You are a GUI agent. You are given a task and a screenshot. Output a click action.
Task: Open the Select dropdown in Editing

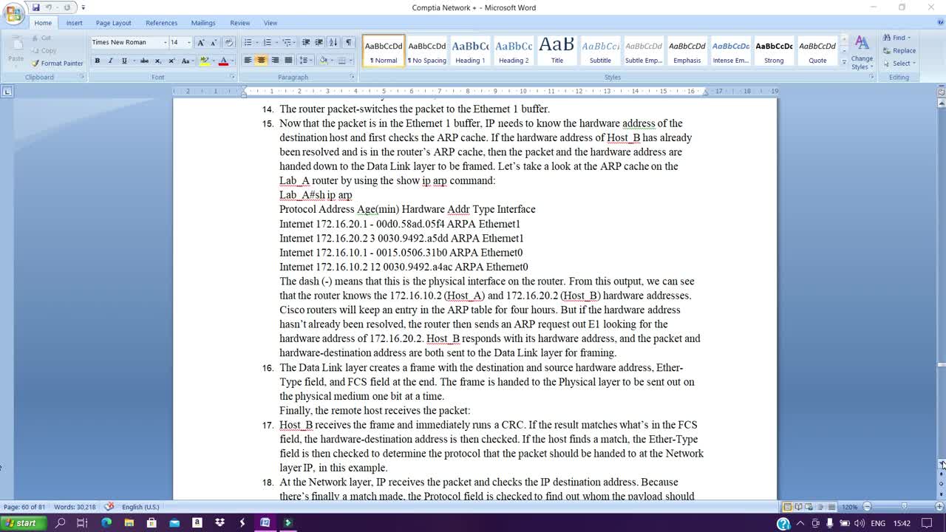(899, 64)
